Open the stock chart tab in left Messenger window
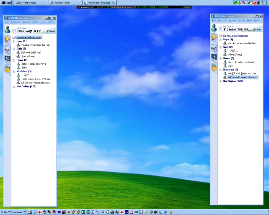Viewport: 269px width, 215px height. coord(8,50)
